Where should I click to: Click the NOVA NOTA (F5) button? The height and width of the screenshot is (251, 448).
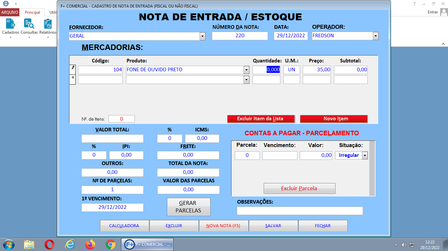pos(224,226)
